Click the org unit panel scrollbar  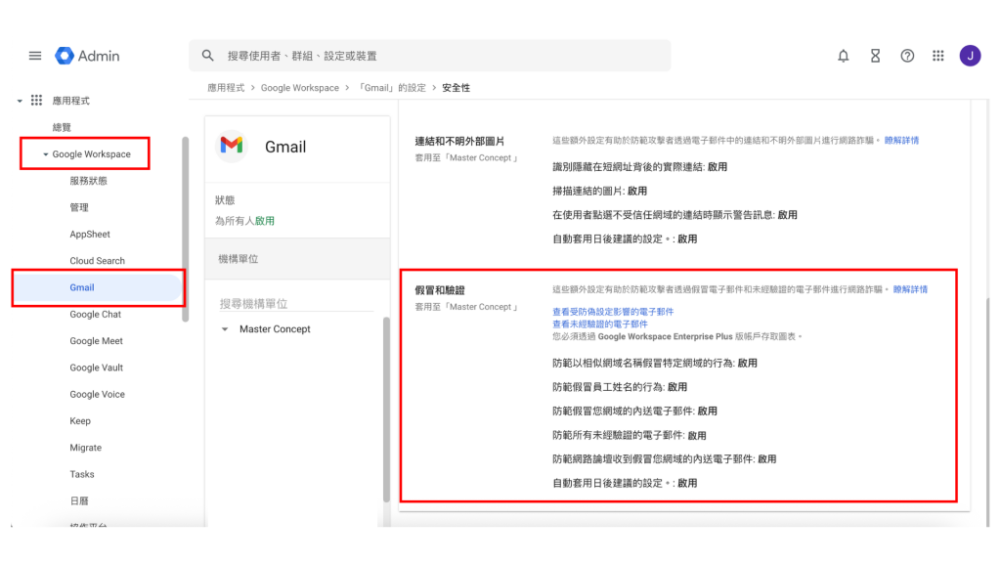point(386,410)
